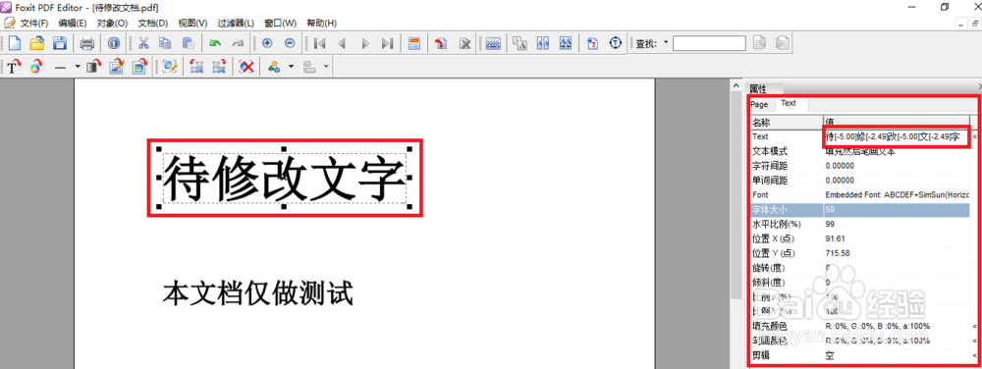The height and width of the screenshot is (369, 982).
Task: Select the add text tool (T with red arrow)
Action: coord(14,67)
